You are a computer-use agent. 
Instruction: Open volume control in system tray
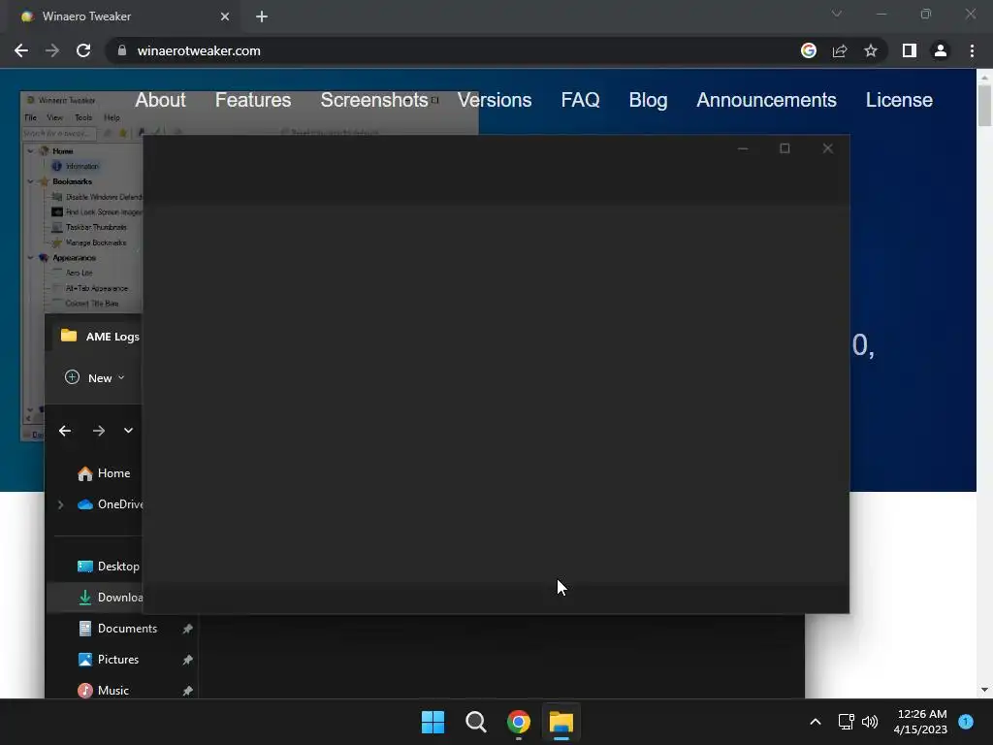[x=870, y=722]
